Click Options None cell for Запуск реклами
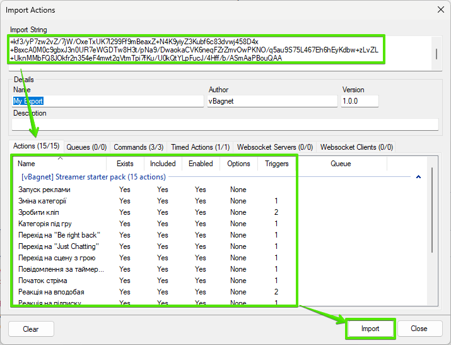This screenshot has width=451, height=345. (238, 190)
